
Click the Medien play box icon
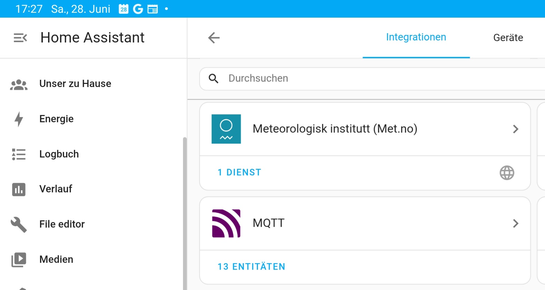point(19,260)
